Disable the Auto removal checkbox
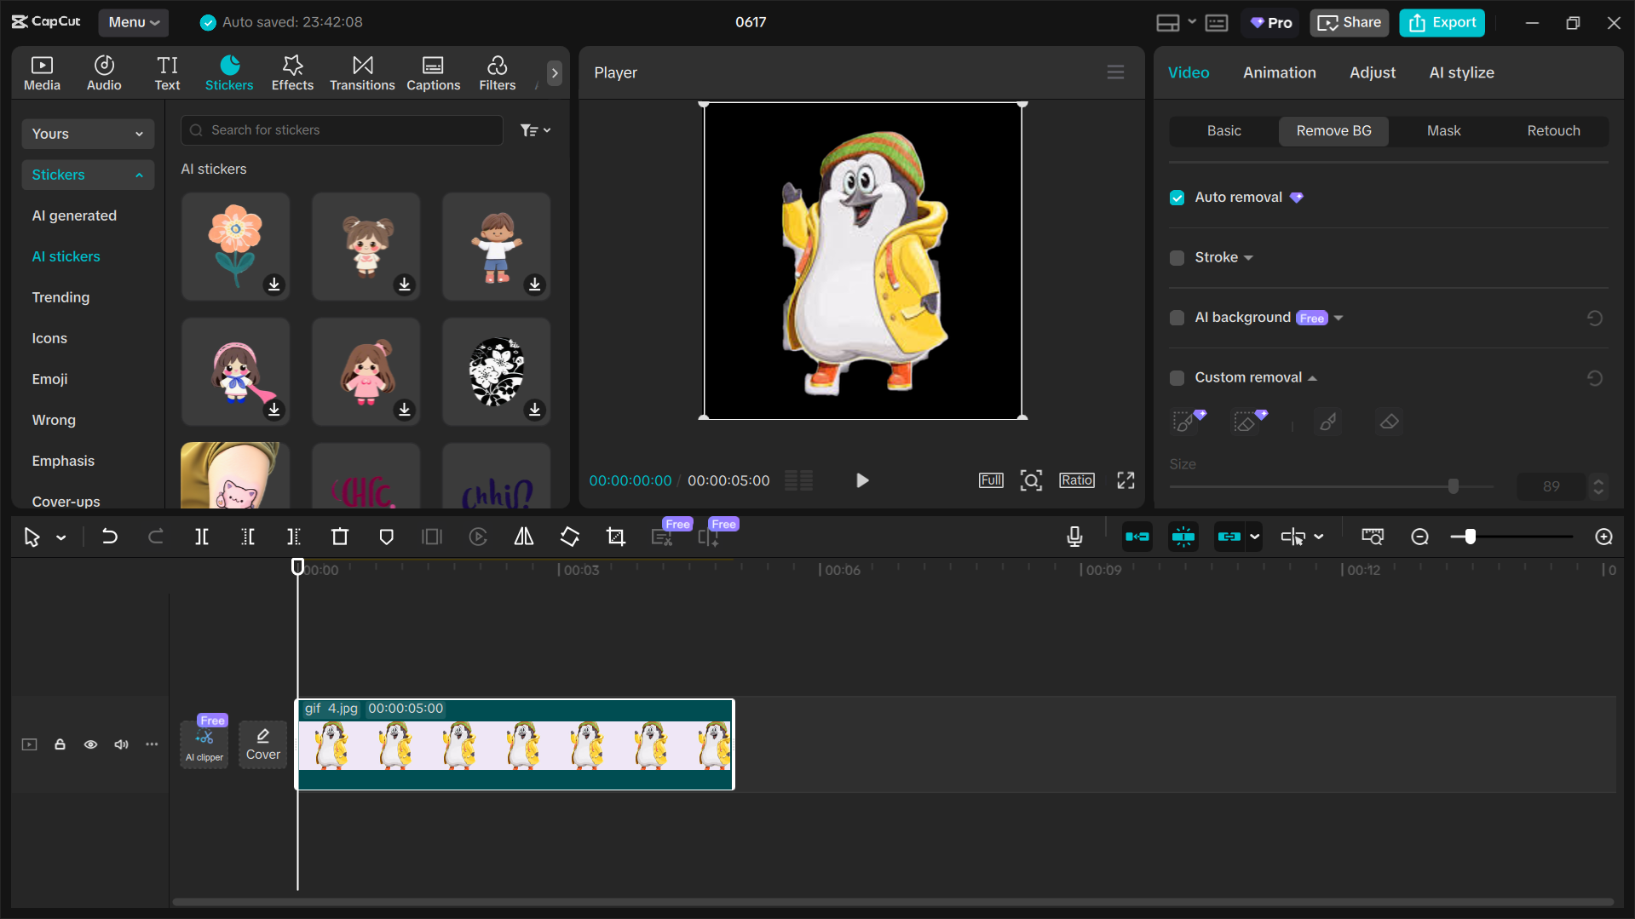This screenshot has height=919, width=1635. pyautogui.click(x=1177, y=197)
